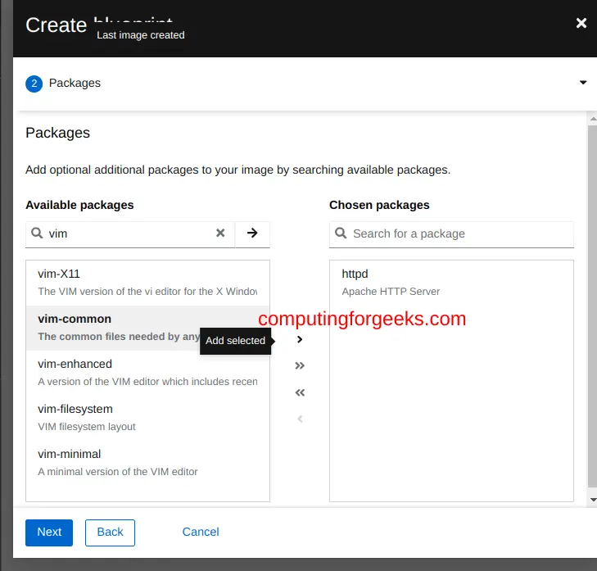The image size is (597, 571).
Task: Select the vim-X11 package
Action: pos(147,283)
